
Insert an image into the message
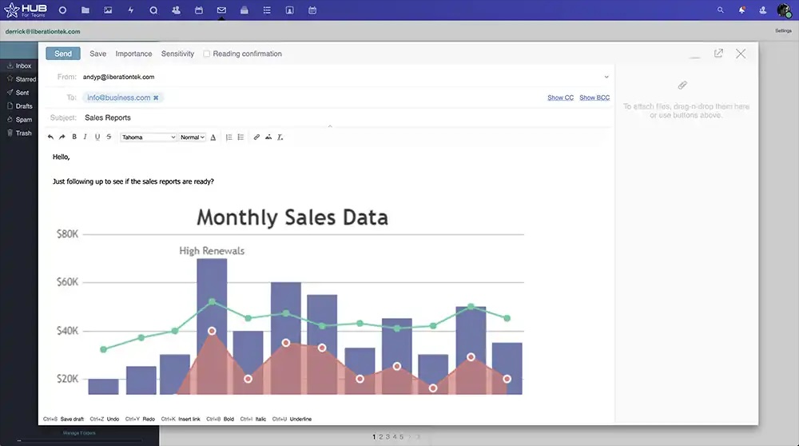[268, 137]
